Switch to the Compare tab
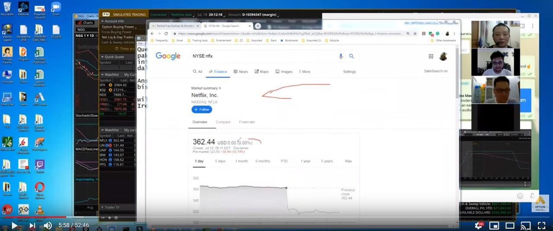 [x=223, y=122]
